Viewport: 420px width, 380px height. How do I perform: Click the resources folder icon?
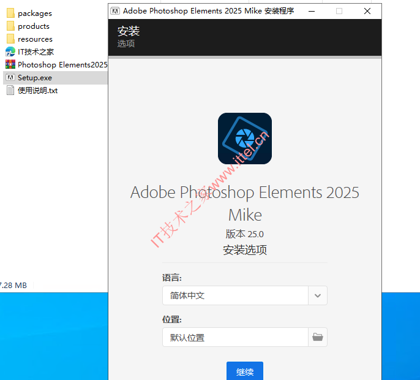[x=10, y=39]
